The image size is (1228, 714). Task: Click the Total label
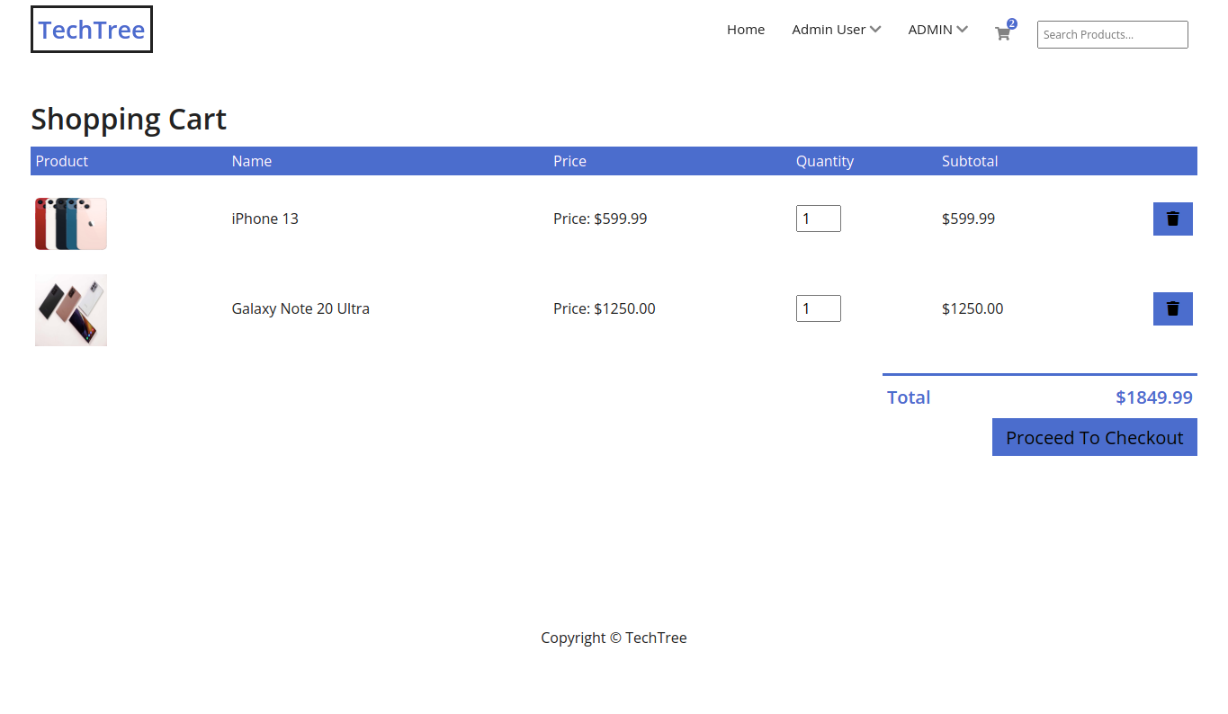point(909,397)
